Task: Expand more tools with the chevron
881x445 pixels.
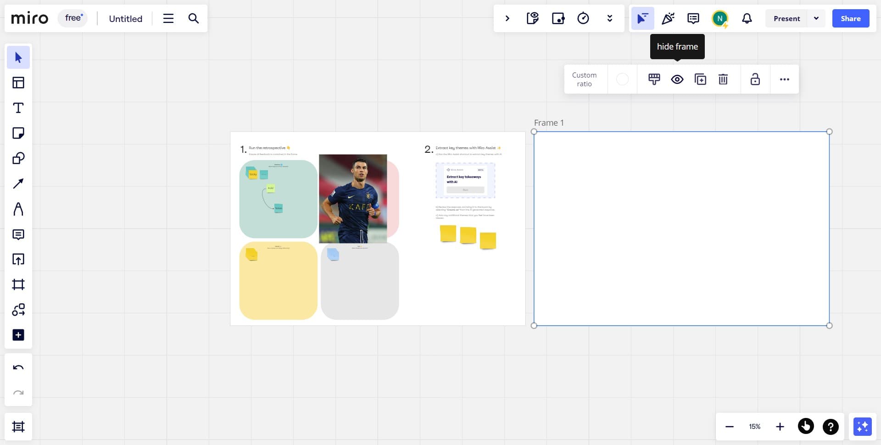Action: [609, 18]
